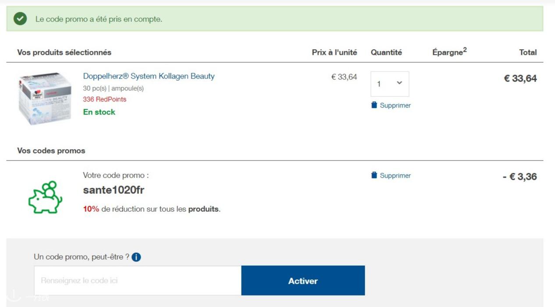Screen dimensions: 555x307
Task: Focus the "Renseignez le code ici" input field
Action: click(x=138, y=281)
